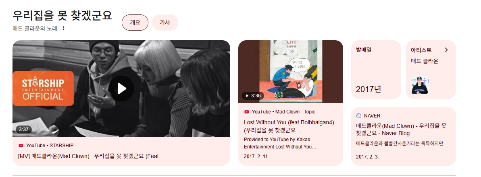The width and height of the screenshot is (481, 177).
Task: Open the Mad Clown artist photo
Action: coord(420,85)
